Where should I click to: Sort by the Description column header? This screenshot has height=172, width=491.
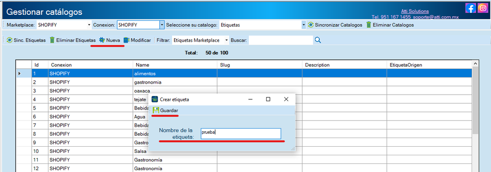(344, 64)
